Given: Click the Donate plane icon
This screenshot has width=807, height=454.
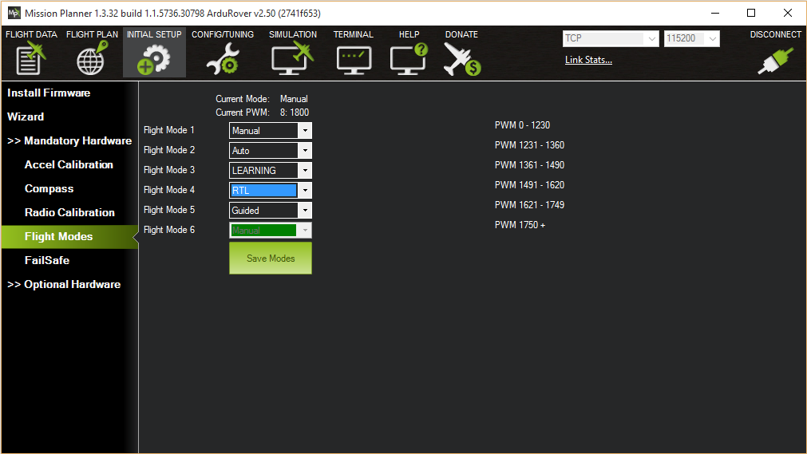Looking at the screenshot, I should tap(461, 59).
